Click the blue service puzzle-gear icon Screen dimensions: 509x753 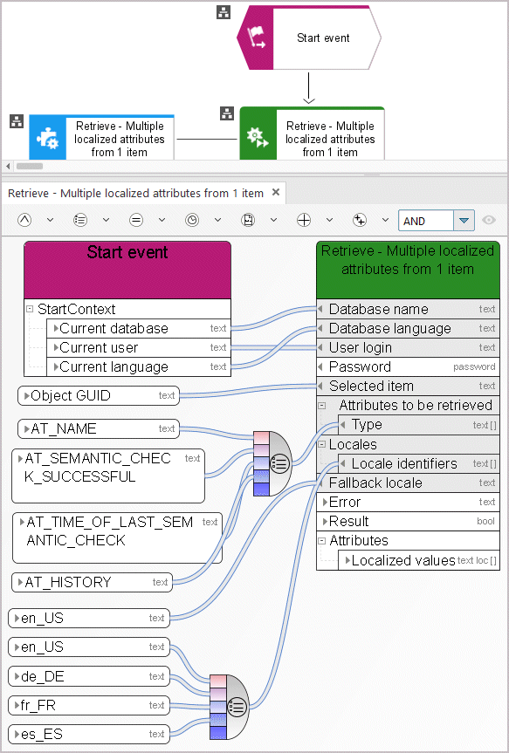48,140
